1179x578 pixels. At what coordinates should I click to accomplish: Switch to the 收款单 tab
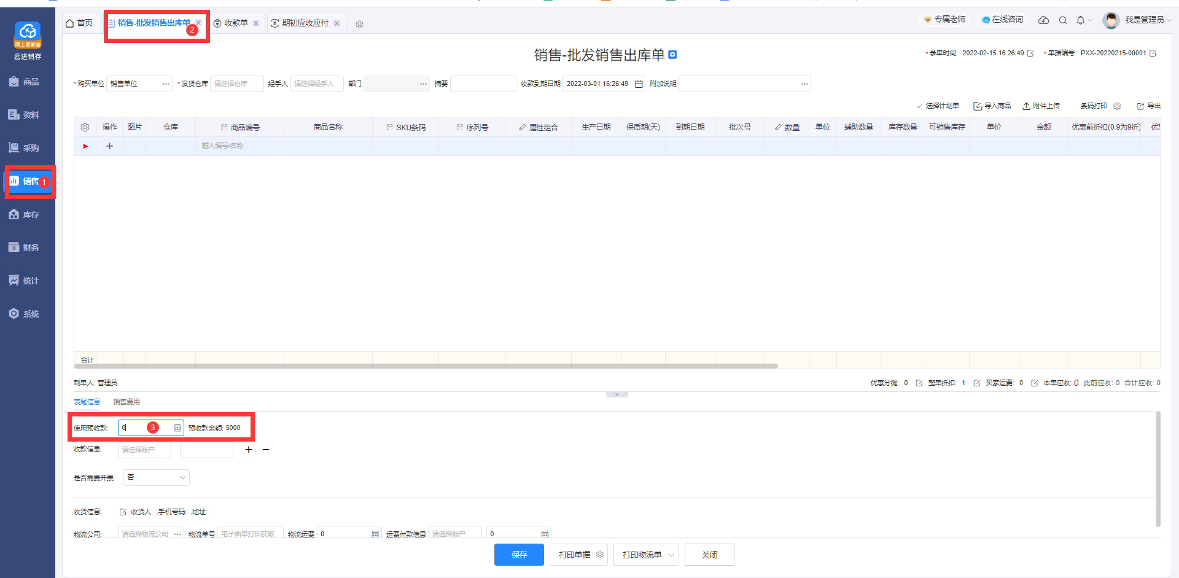235,23
